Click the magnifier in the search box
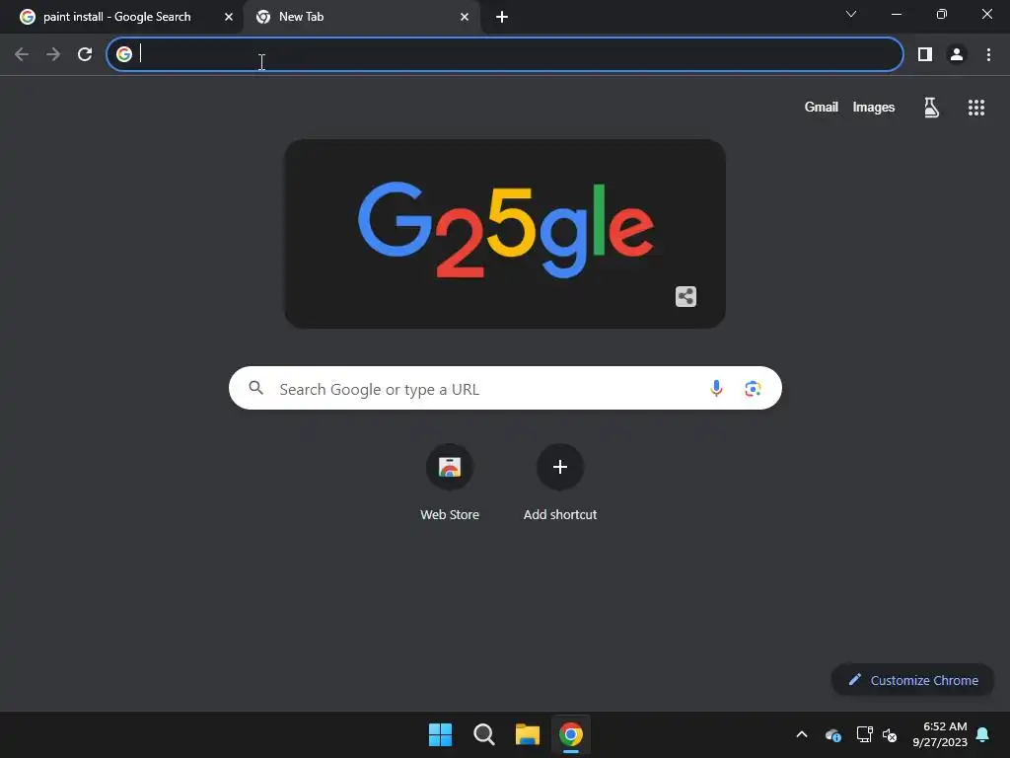This screenshot has width=1010, height=758. point(255,387)
